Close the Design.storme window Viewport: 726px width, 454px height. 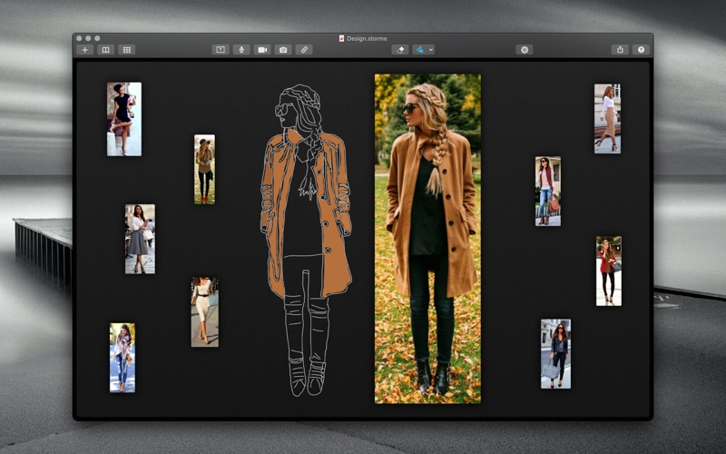79,38
